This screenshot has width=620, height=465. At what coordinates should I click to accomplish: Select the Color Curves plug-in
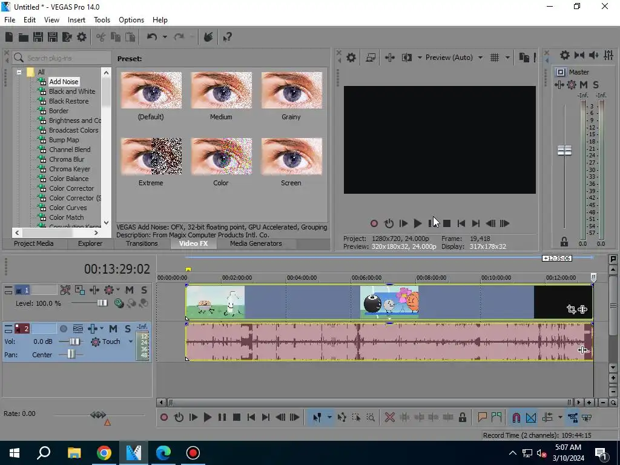coord(68,208)
